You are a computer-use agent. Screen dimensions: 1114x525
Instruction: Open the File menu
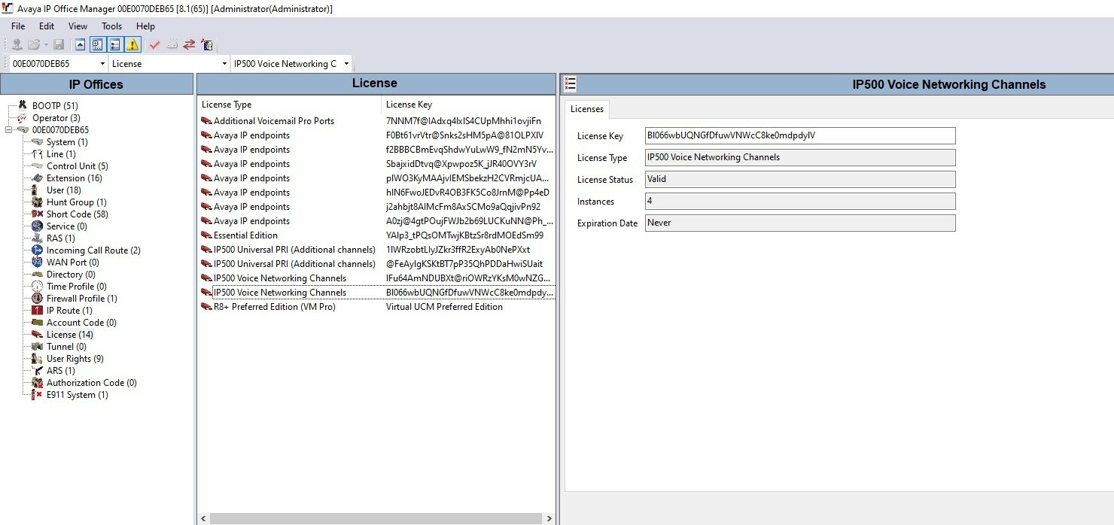[18, 26]
